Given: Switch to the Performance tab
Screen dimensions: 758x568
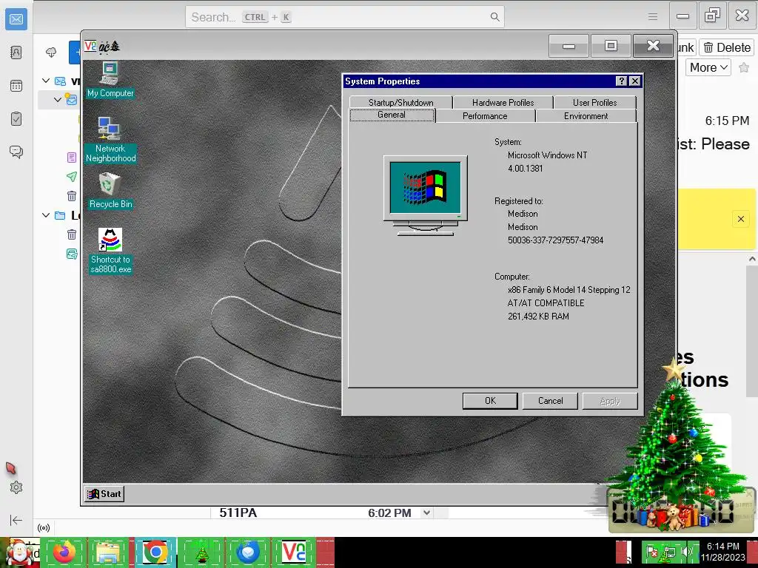Looking at the screenshot, I should coord(485,116).
